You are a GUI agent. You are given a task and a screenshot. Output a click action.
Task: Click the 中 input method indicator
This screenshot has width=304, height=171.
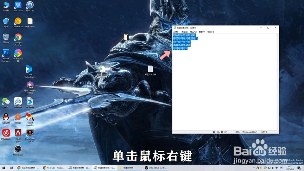[277, 168]
